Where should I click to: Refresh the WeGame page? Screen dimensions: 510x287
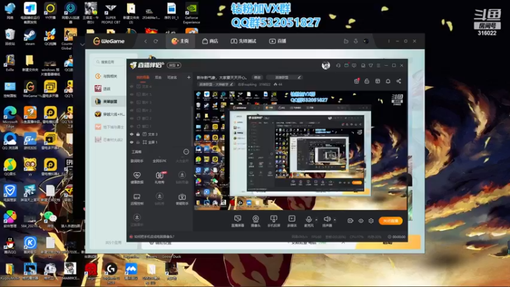coord(156,41)
